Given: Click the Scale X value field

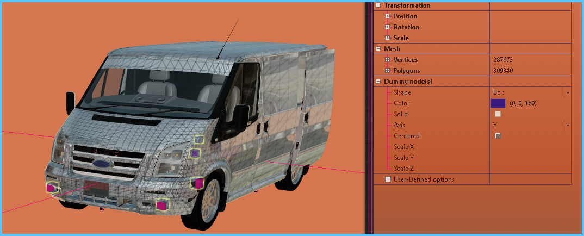Looking at the screenshot, I should (x=530, y=147).
